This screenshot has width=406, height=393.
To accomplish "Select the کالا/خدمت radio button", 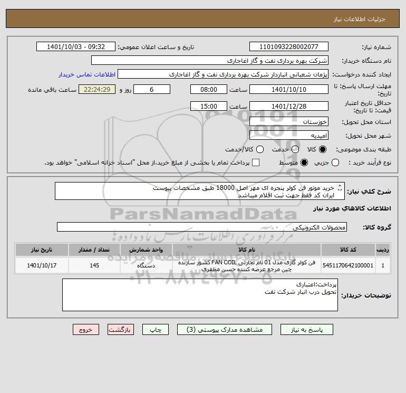I will (260, 149).
